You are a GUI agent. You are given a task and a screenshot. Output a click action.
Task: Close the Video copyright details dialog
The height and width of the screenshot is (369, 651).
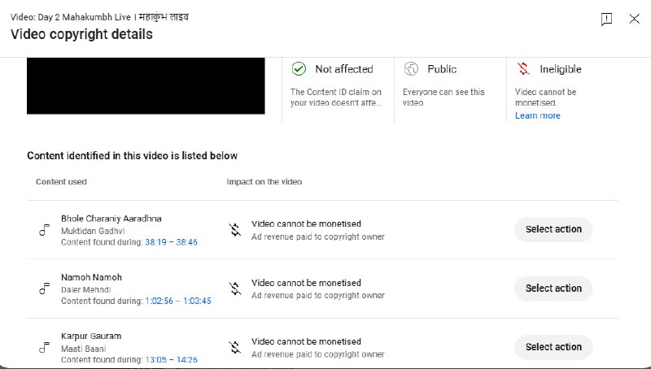[634, 19]
